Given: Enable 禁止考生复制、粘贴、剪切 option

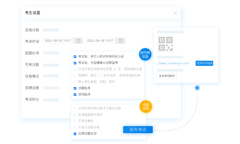Looking at the screenshot, I should coord(75,82).
